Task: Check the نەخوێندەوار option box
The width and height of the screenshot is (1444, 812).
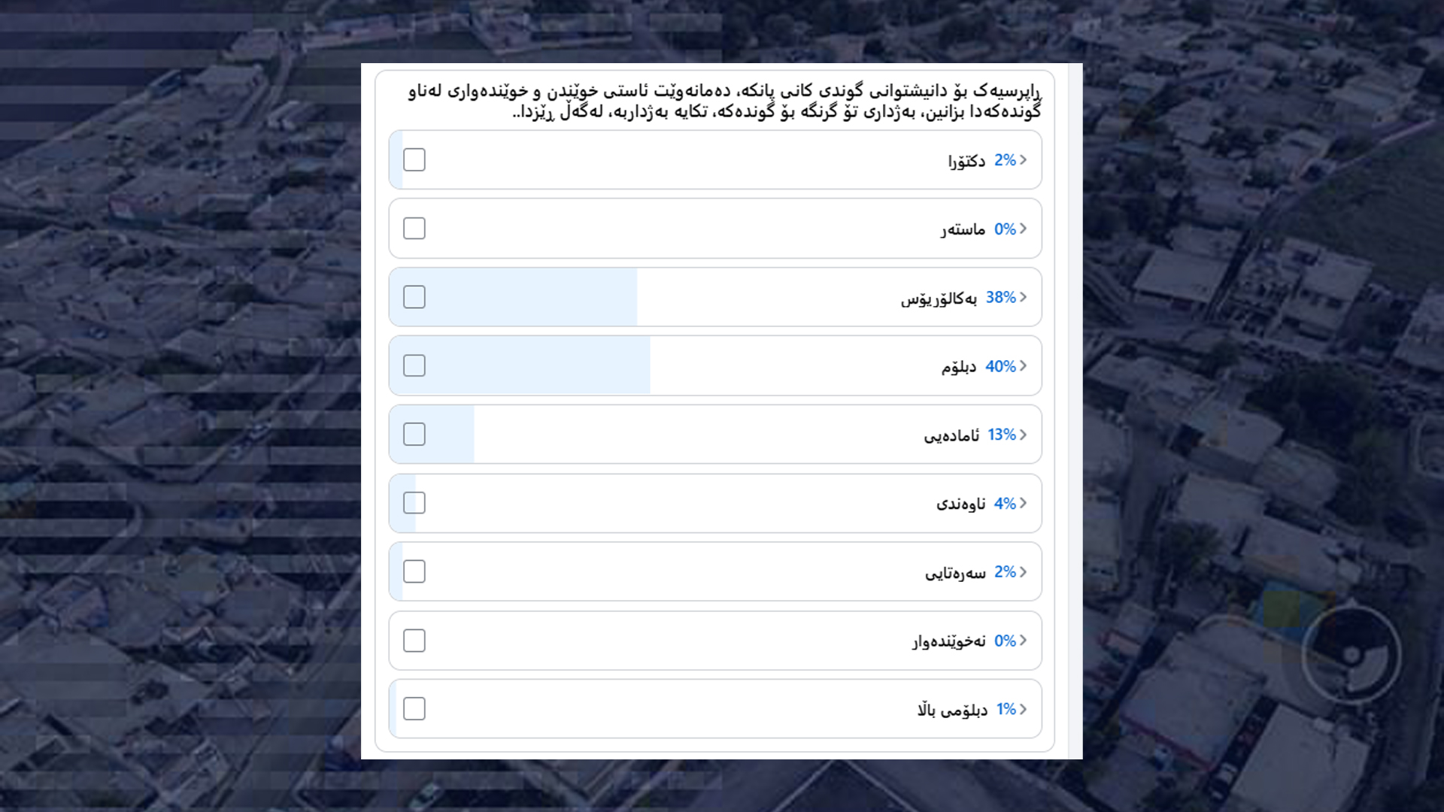Action: point(414,640)
